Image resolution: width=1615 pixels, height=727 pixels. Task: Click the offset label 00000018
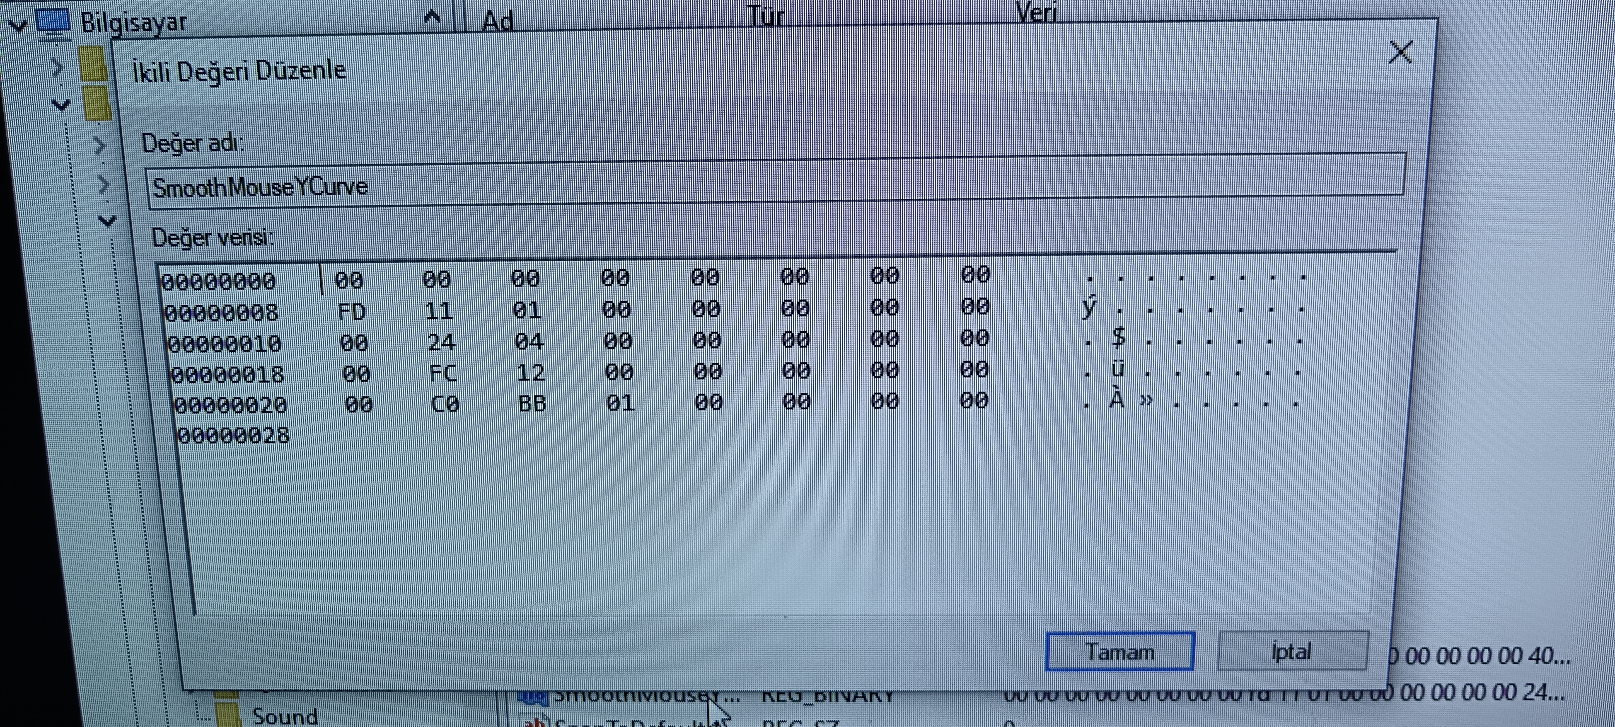228,374
